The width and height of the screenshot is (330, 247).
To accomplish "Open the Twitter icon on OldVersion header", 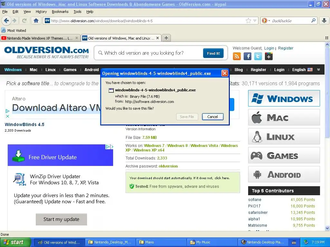I will (258, 56).
